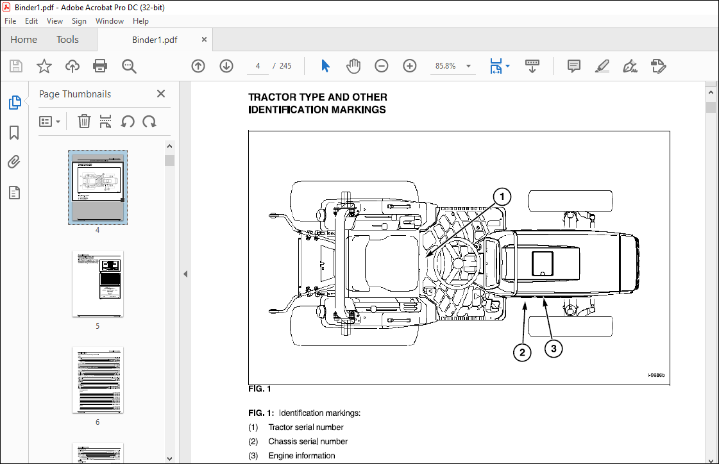The height and width of the screenshot is (464, 719).
Task: Open the Sign menu
Action: [79, 21]
